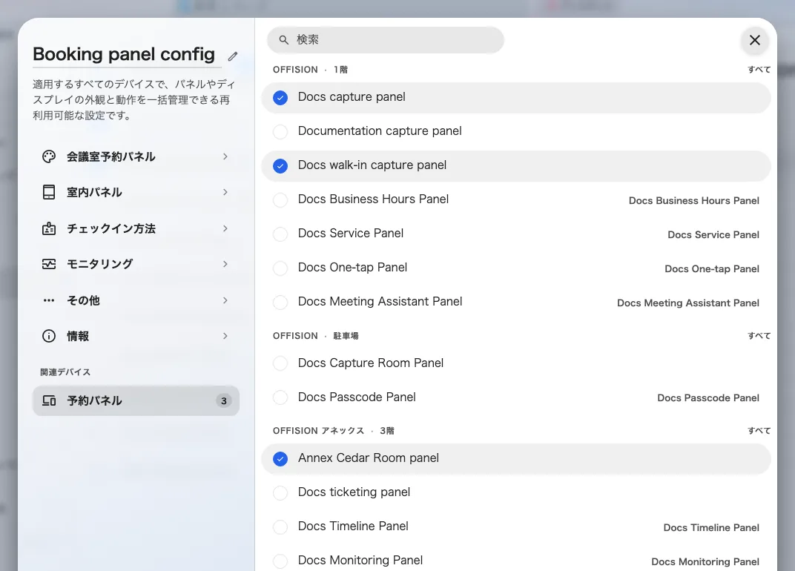Click the pencil edit icon beside Booking panel config
The width and height of the screenshot is (795, 571).
click(x=233, y=56)
